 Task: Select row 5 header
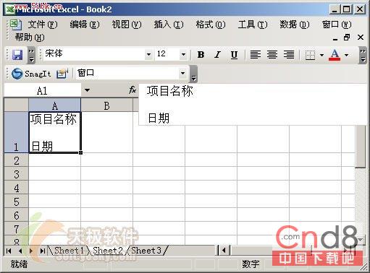(16, 201)
